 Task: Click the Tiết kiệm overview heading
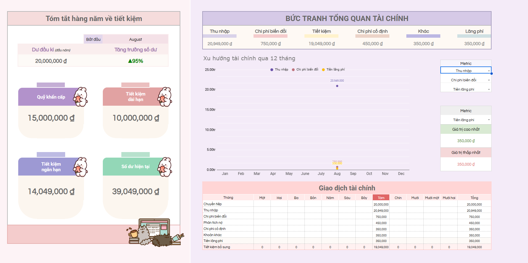(x=321, y=31)
